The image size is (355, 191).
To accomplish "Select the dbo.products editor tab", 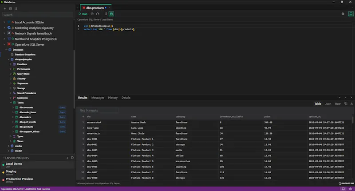I will click(95, 8).
